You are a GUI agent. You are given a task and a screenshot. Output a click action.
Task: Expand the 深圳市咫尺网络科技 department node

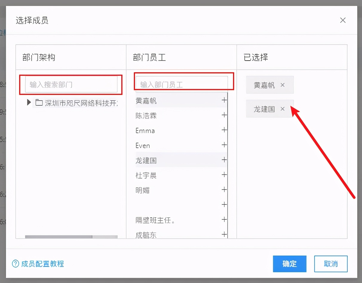click(x=28, y=102)
